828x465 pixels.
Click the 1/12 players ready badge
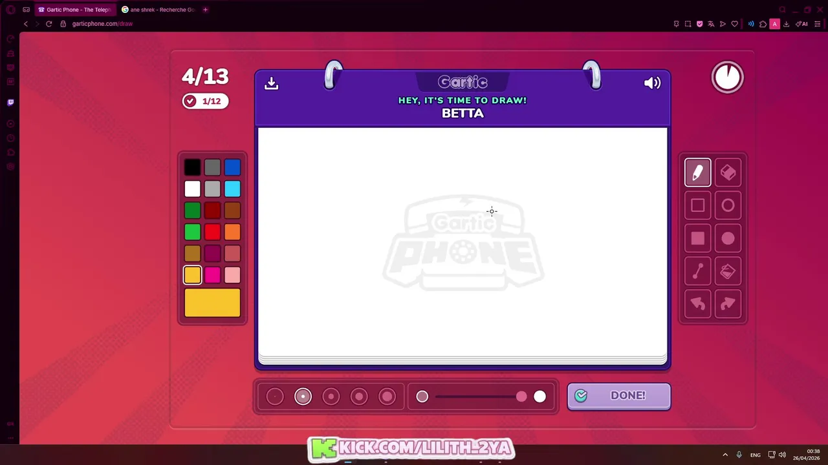tap(205, 101)
